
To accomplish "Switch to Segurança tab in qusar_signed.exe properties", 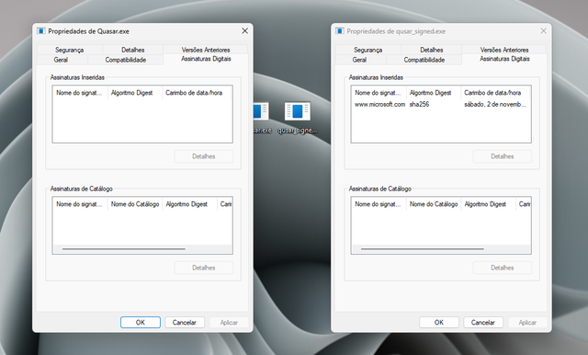I will [x=367, y=50].
